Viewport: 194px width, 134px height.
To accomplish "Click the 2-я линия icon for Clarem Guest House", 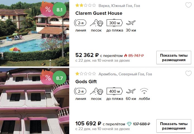I will [80, 23].
